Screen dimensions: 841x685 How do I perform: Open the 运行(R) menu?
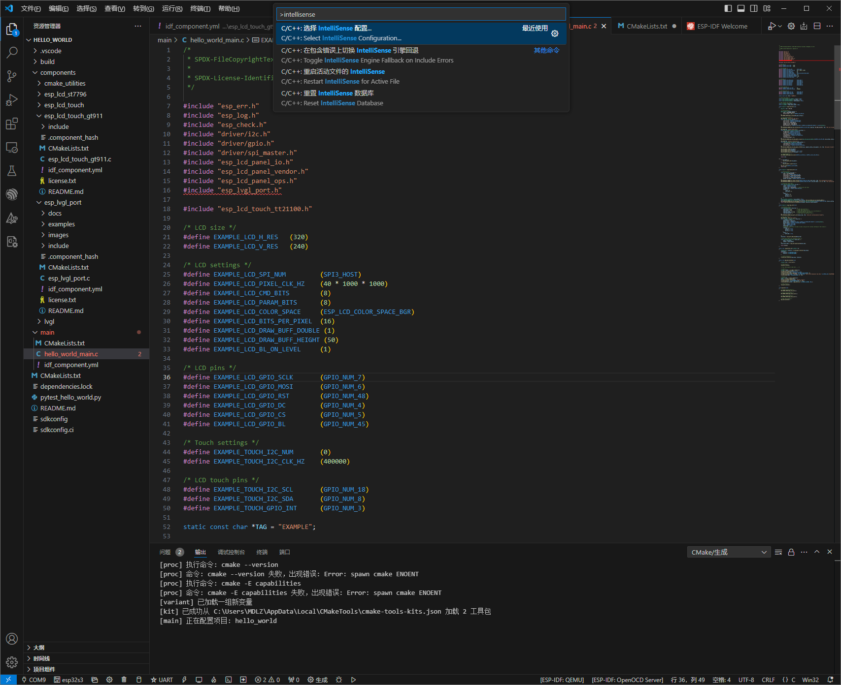coord(172,8)
